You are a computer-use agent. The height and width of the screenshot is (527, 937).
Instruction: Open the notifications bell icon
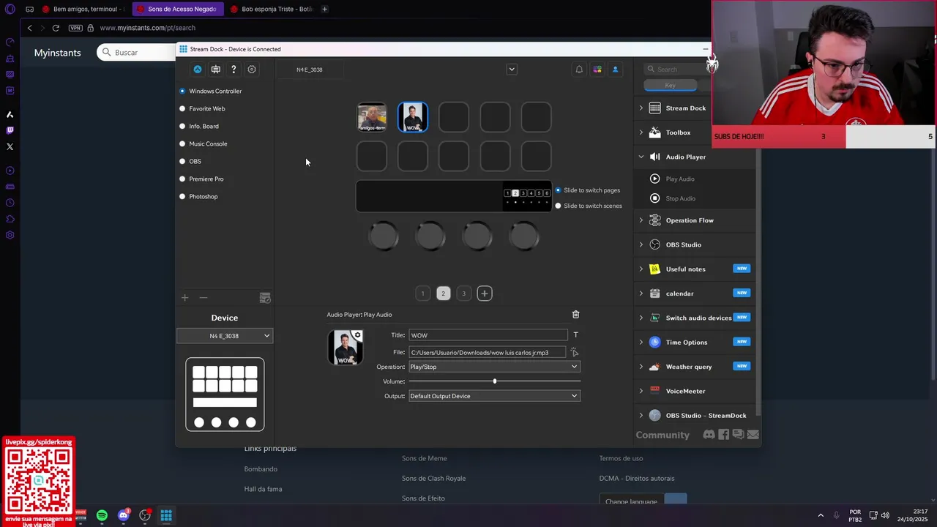(x=579, y=70)
